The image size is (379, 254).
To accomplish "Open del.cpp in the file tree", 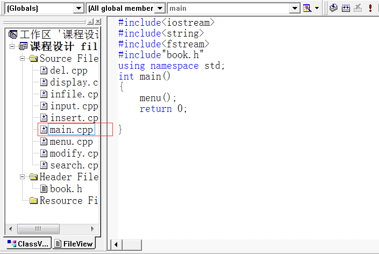I will tap(69, 70).
